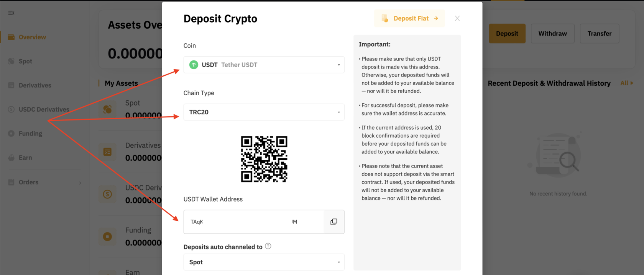Click the green USDT Tether coin logo
Image resolution: width=644 pixels, height=275 pixels.
tap(194, 65)
